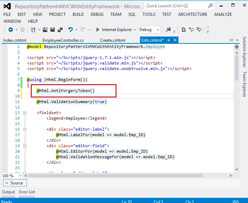
Task: Open the Error List panel tab
Action: click(x=27, y=192)
